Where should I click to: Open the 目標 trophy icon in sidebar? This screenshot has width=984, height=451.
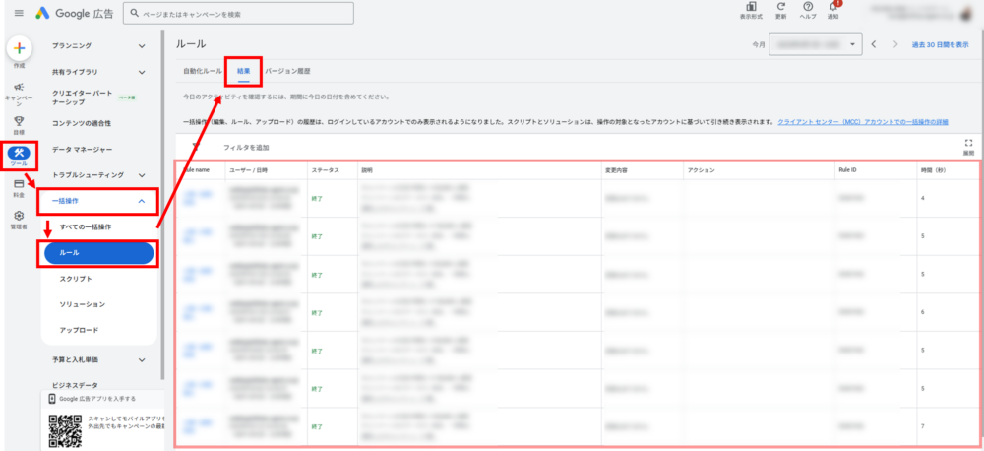click(x=20, y=122)
